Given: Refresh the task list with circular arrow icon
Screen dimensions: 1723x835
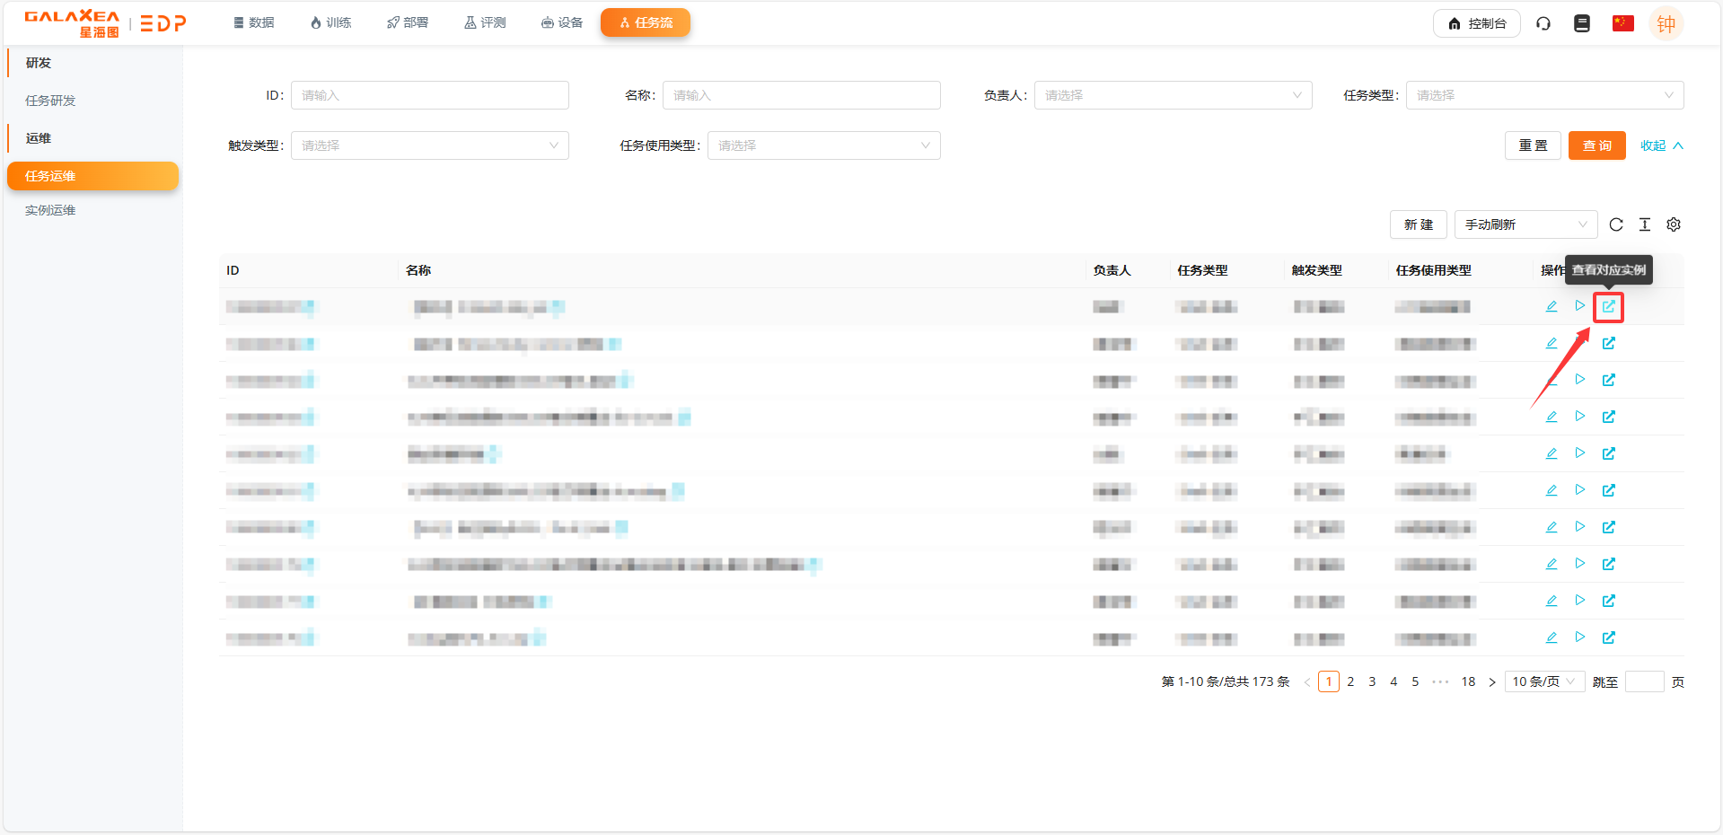Looking at the screenshot, I should tap(1616, 224).
